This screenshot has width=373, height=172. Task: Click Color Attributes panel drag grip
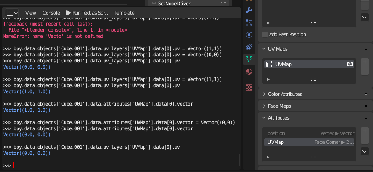point(367,94)
